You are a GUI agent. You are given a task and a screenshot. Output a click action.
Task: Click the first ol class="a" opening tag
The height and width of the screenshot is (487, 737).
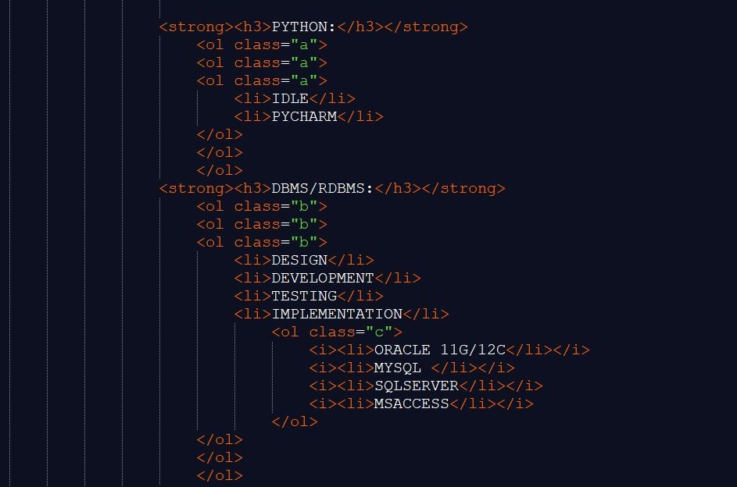262,45
